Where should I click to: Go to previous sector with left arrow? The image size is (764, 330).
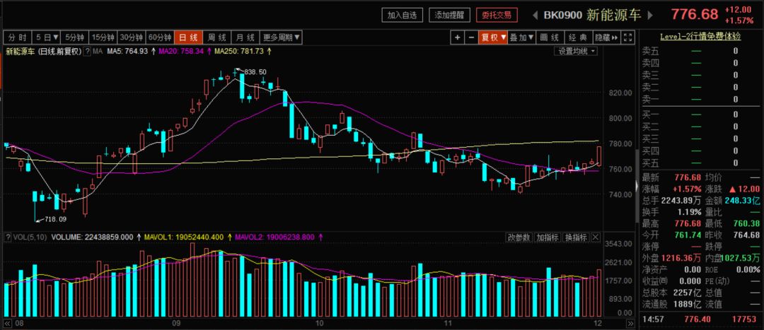[536, 15]
